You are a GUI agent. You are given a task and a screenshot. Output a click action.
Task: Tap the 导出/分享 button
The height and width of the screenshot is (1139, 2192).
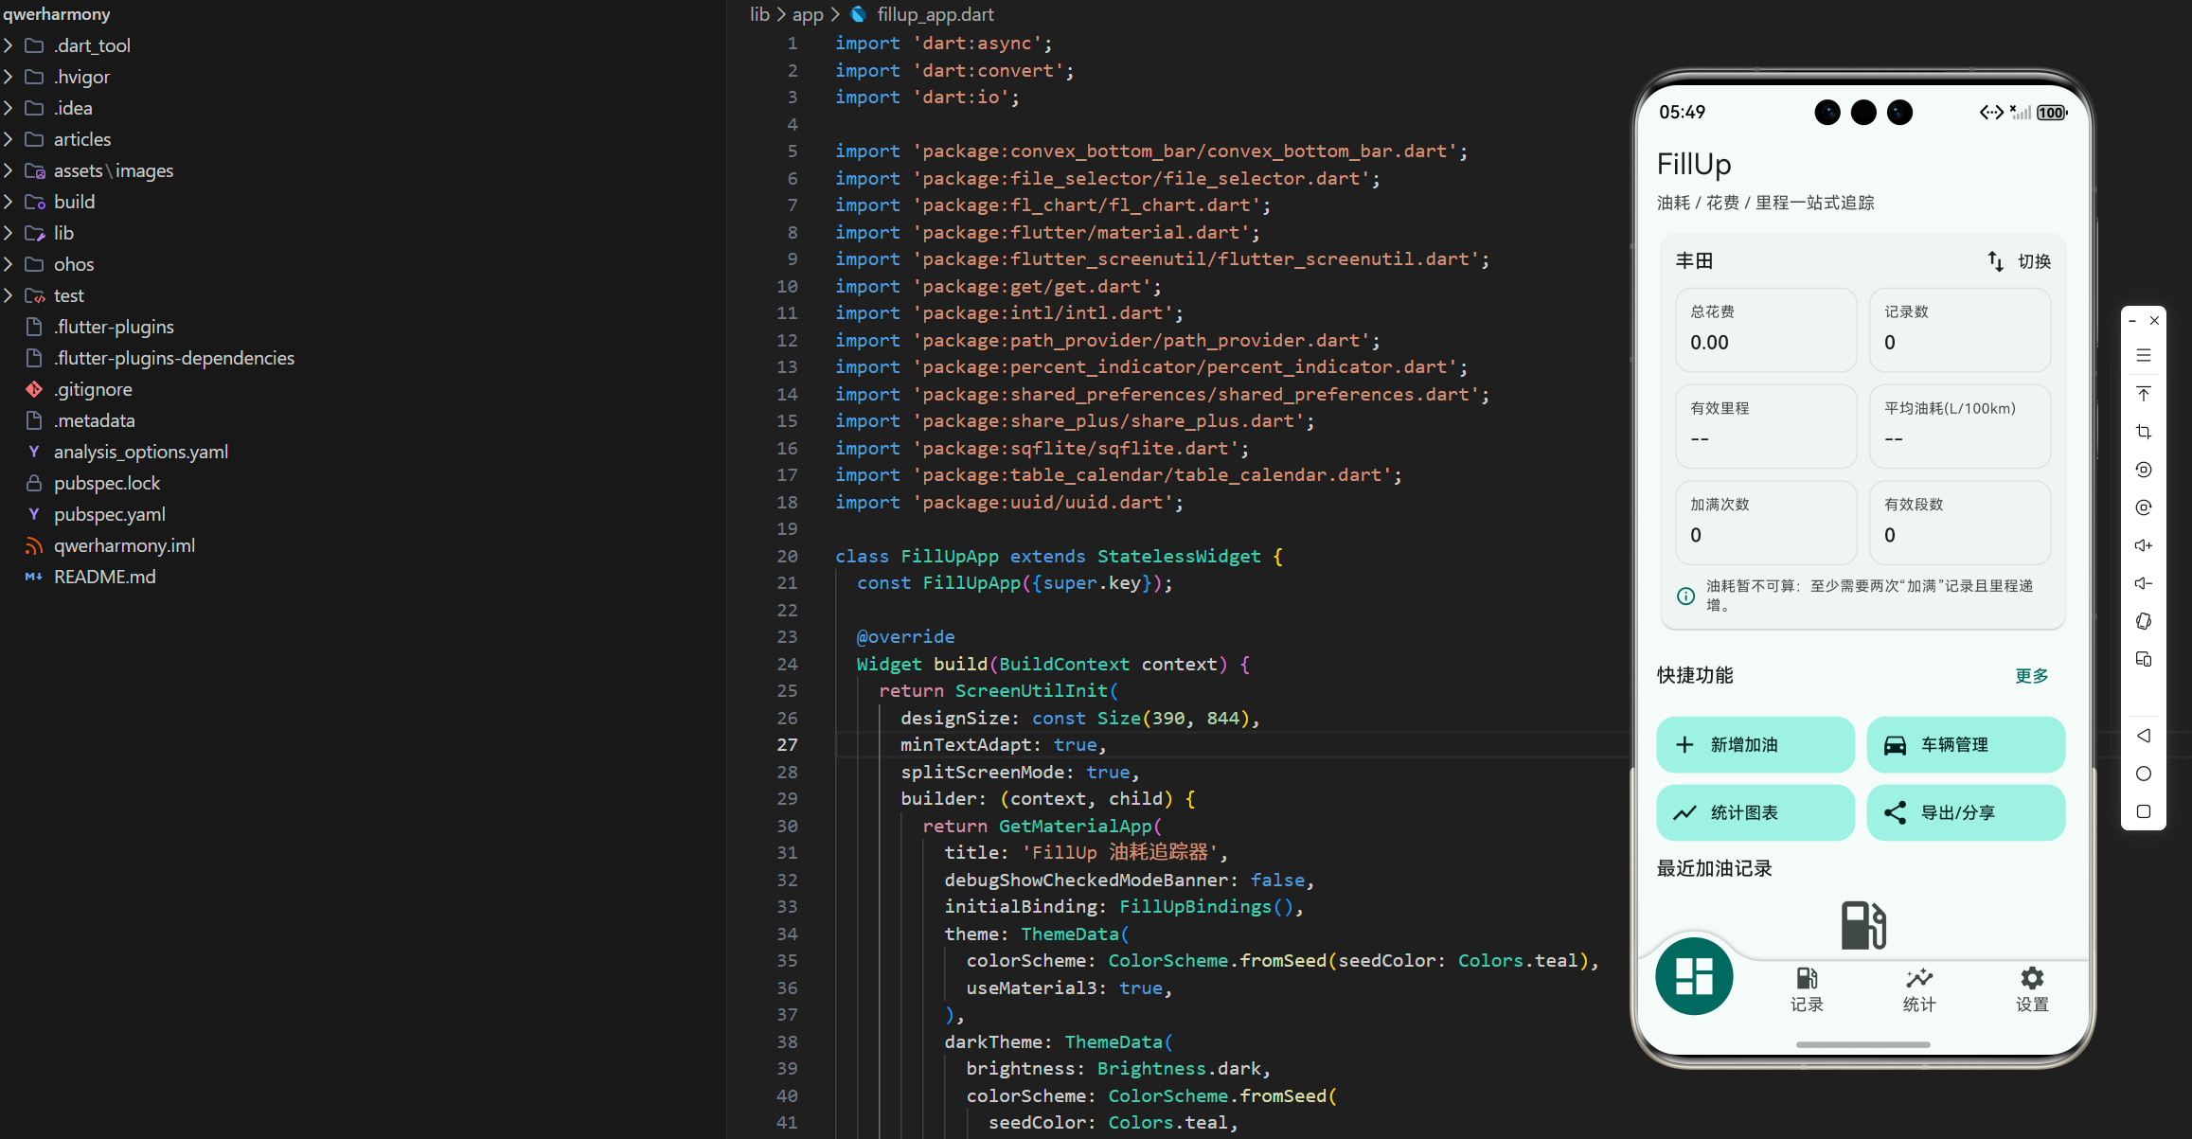pyautogui.click(x=1965, y=812)
